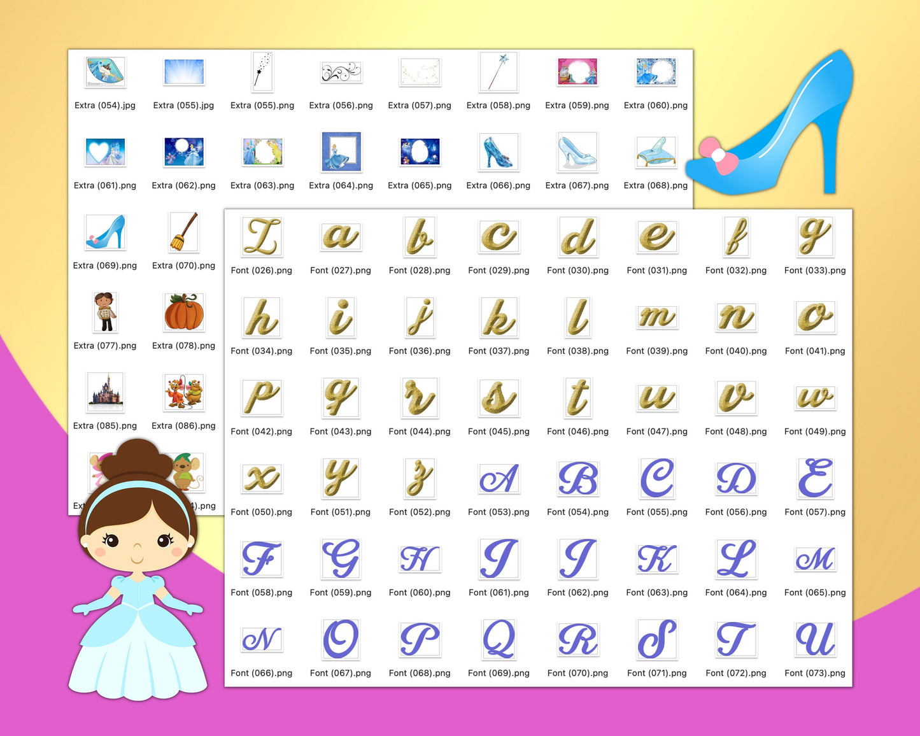Select the glass slipper image Extra (066).png

coord(499,152)
